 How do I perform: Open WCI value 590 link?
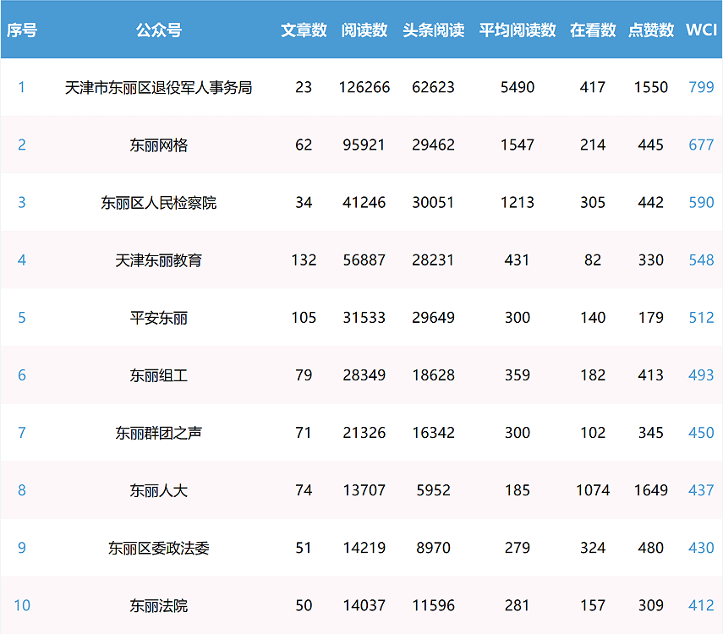tap(701, 202)
